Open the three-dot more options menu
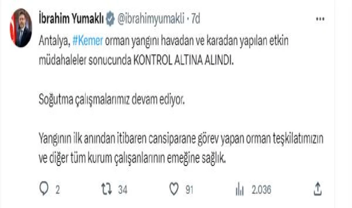Screen dimensions: 352x208 (x=320, y=19)
